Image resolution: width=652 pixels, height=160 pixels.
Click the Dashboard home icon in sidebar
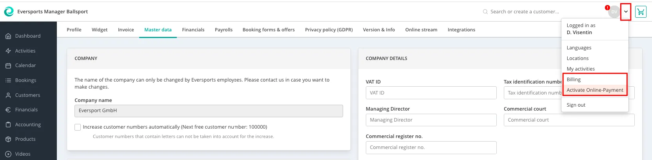[8, 36]
